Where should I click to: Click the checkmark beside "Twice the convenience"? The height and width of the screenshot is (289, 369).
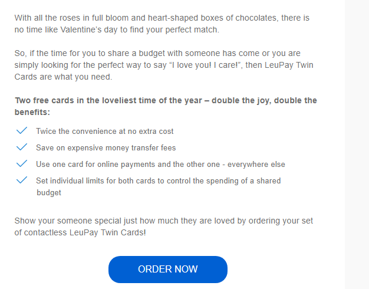[x=22, y=130]
